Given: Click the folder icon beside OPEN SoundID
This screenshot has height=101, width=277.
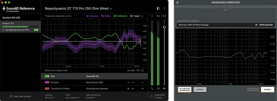Looking at the screenshot, I should [256, 25].
